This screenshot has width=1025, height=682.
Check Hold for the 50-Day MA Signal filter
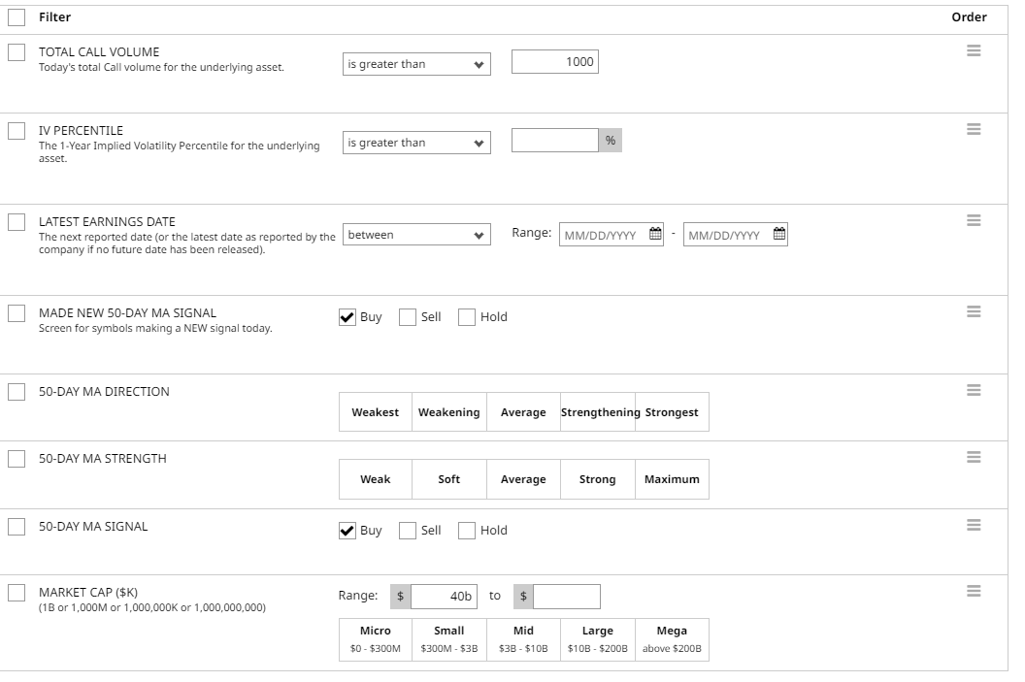pos(467,530)
